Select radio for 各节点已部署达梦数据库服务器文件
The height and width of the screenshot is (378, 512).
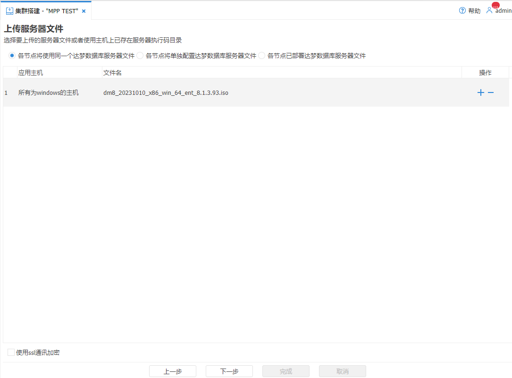coord(261,55)
